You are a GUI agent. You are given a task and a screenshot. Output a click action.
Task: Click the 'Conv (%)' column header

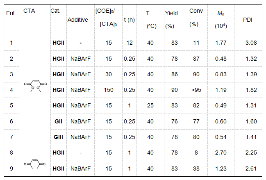pos(196,18)
